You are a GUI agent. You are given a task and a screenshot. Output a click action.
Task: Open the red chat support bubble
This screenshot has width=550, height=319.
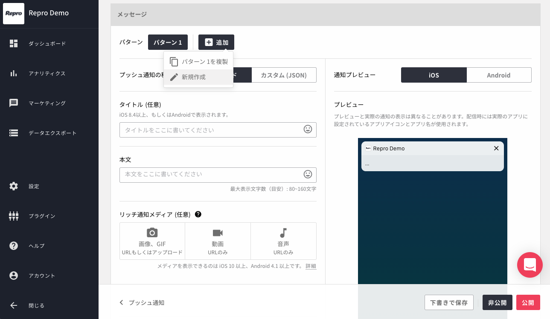tap(530, 265)
